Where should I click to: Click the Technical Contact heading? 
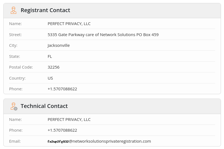click(x=44, y=106)
